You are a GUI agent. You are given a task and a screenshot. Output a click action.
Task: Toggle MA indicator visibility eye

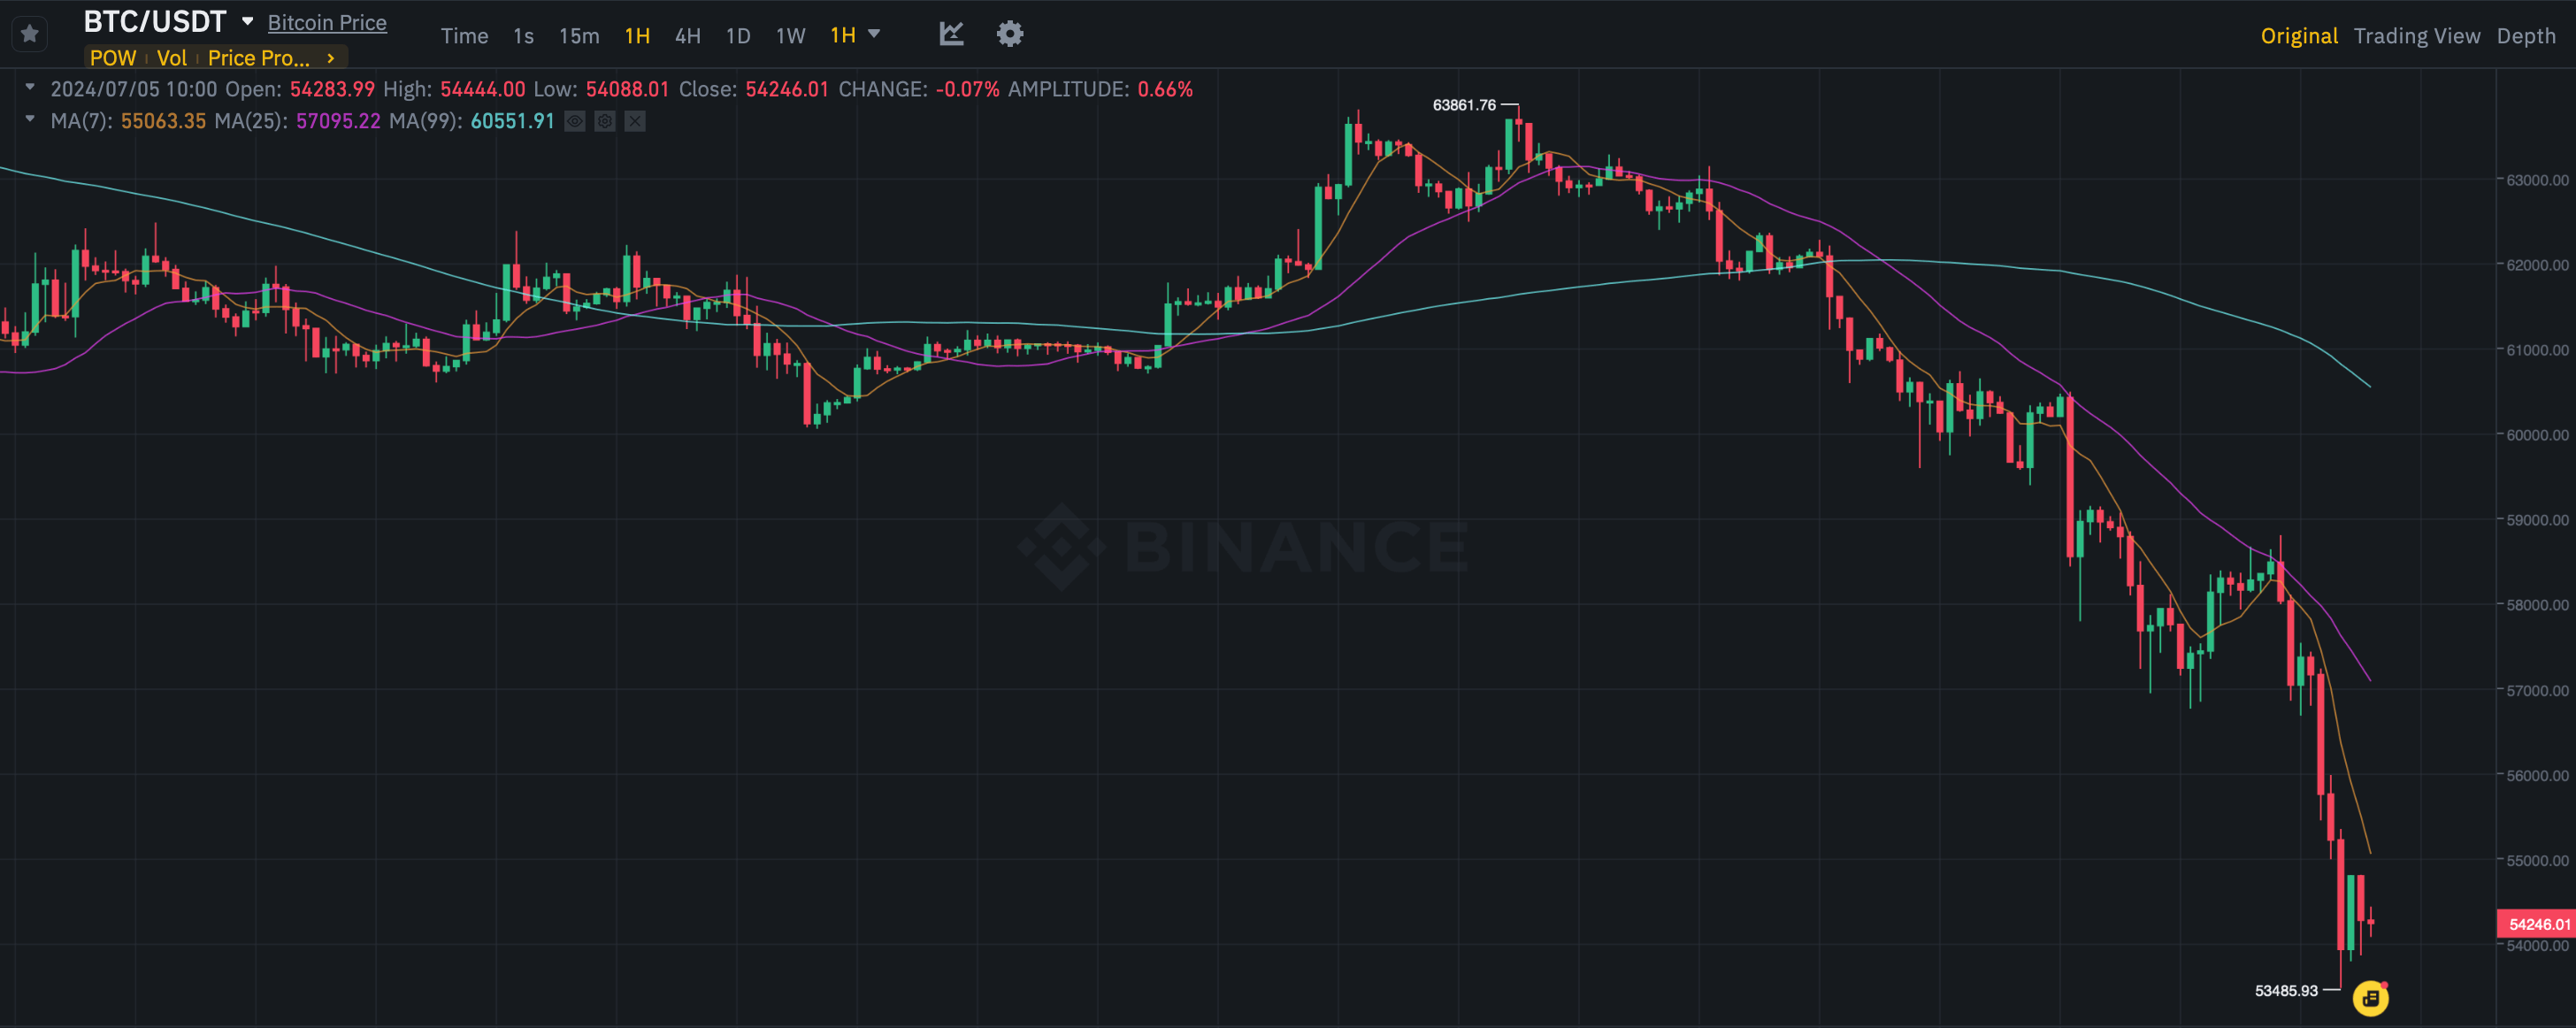click(x=575, y=121)
